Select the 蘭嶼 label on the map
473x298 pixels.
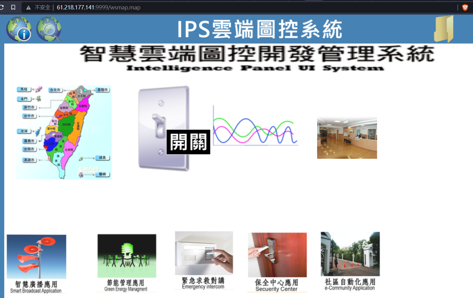[x=103, y=174]
